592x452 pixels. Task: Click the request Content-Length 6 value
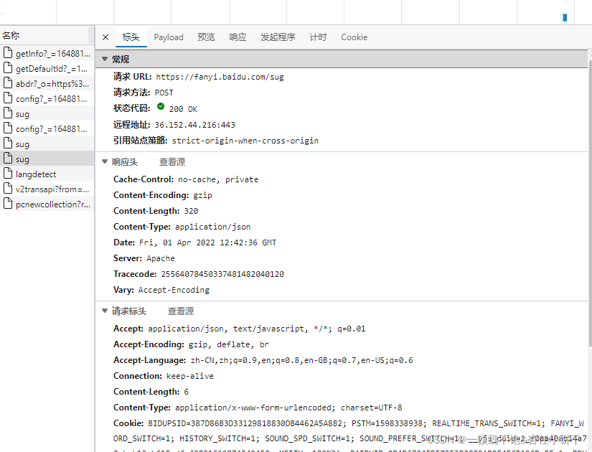click(x=186, y=392)
